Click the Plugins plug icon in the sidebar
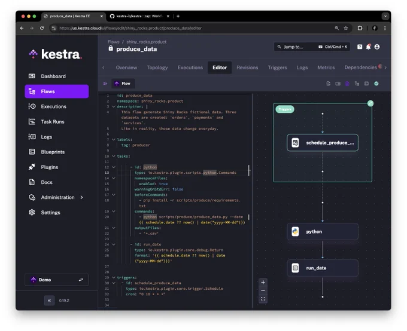 click(32, 167)
